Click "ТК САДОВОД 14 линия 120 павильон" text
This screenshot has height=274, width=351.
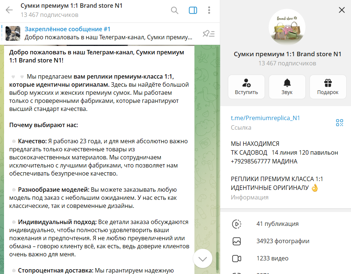pyautogui.click(x=284, y=152)
